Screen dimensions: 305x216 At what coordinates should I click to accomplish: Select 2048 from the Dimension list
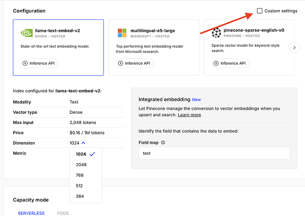click(x=81, y=165)
